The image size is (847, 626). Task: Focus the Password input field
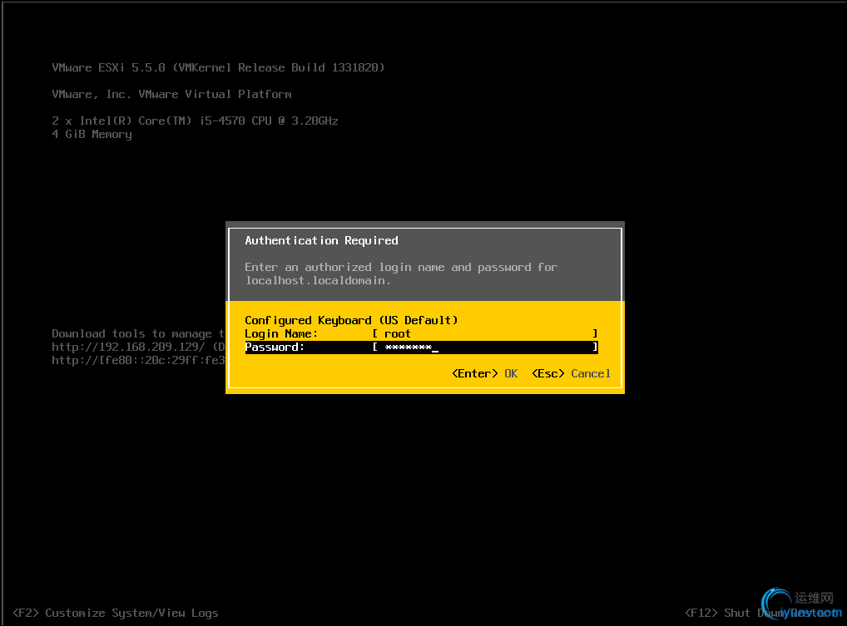tap(485, 347)
